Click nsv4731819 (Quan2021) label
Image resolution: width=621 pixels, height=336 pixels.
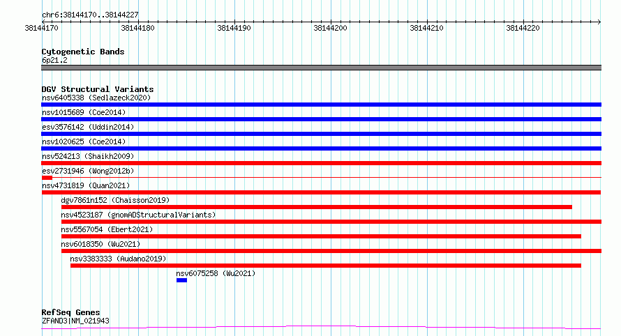[x=86, y=185]
